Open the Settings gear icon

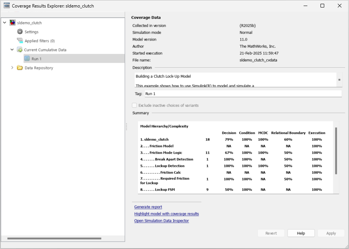20,31
